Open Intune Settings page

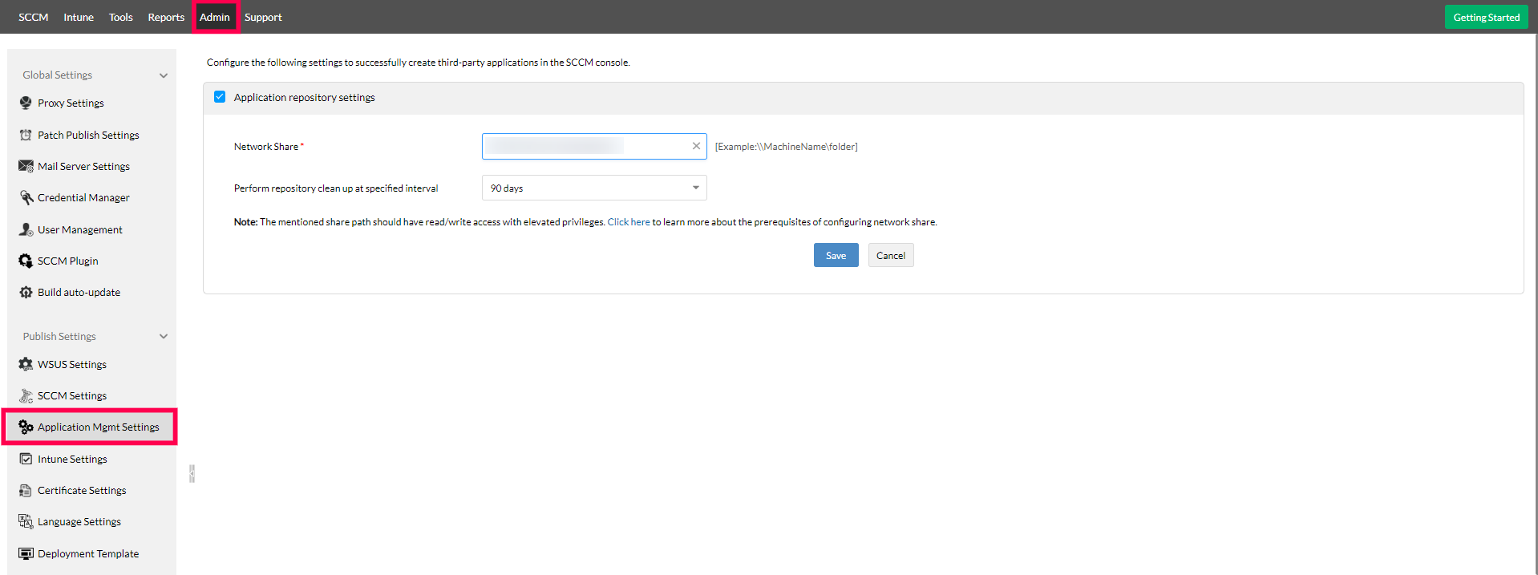pyautogui.click(x=72, y=459)
